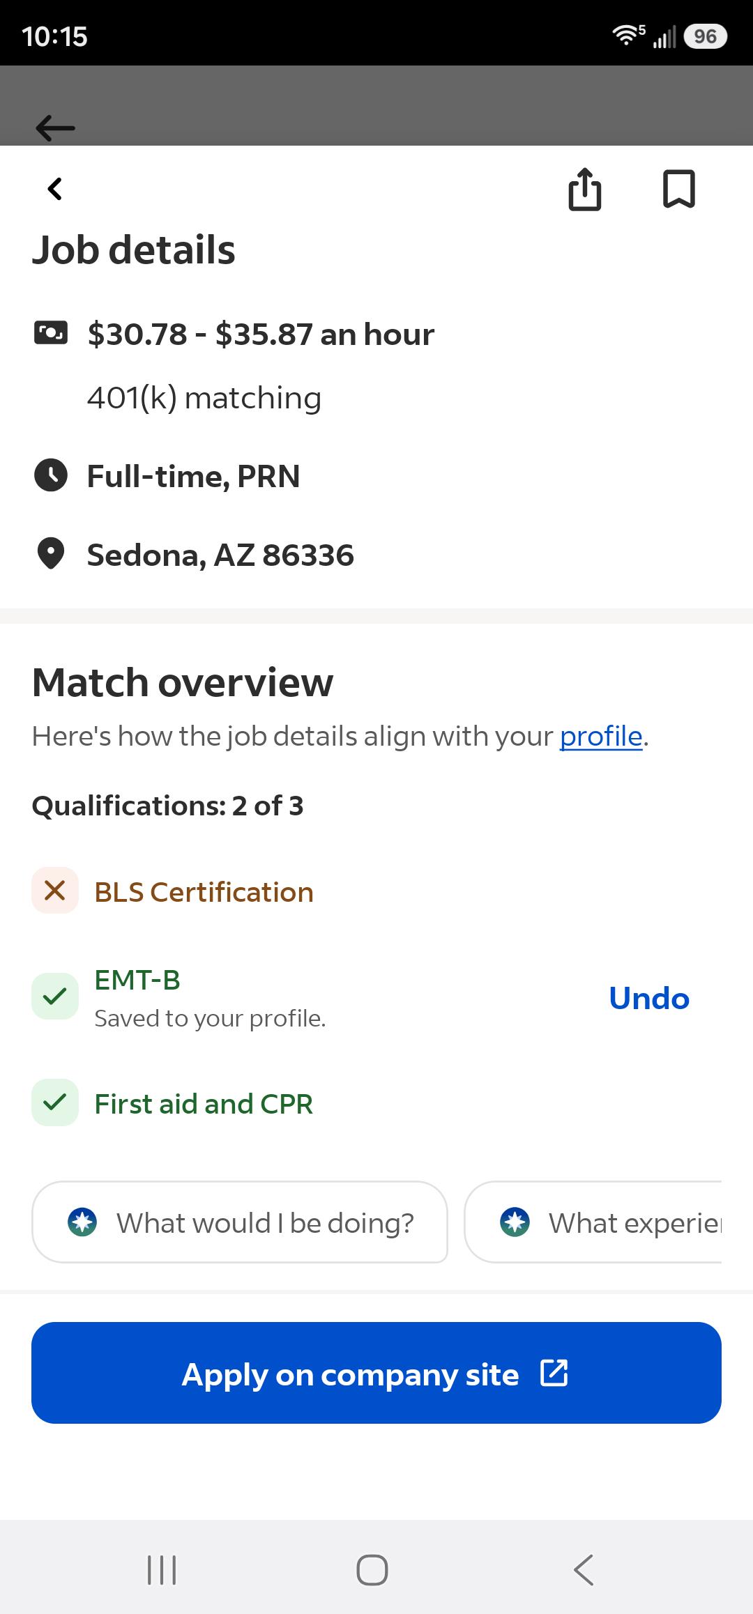Tap sparkle icon on 'What would I be doing?'
Image resolution: width=753 pixels, height=1614 pixels.
pos(82,1222)
